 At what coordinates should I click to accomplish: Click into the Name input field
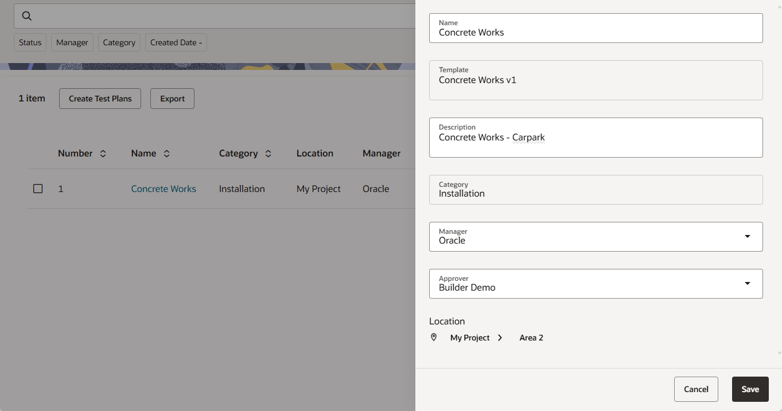click(596, 32)
